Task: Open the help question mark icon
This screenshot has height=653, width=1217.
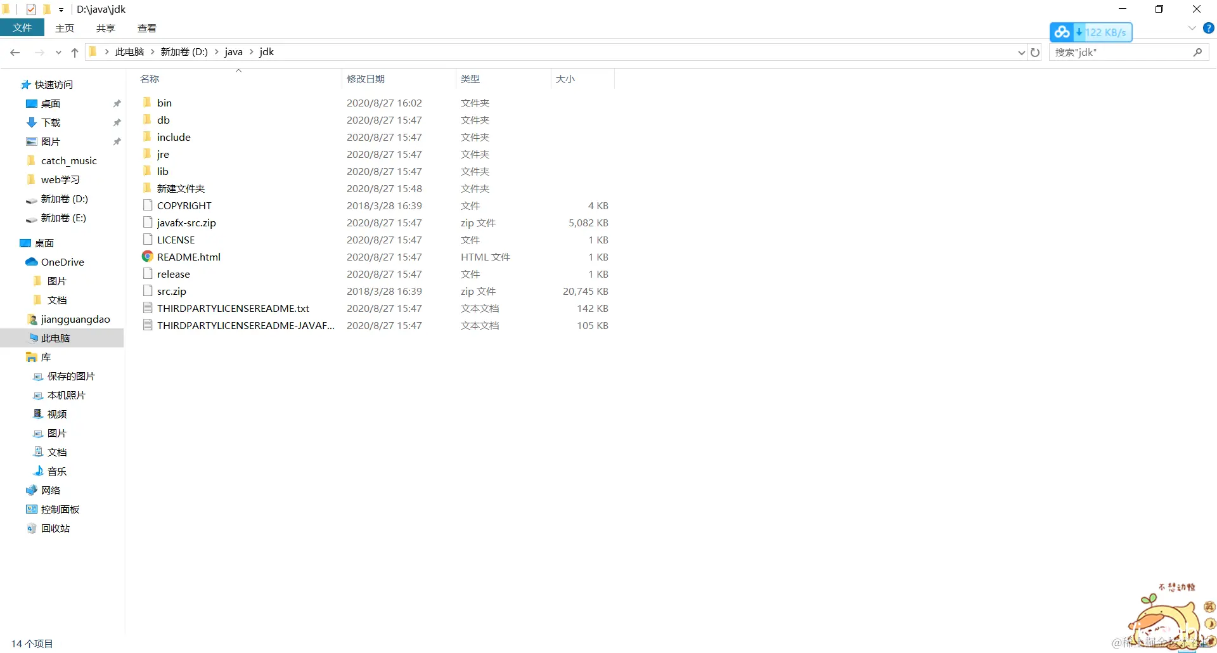Action: pos(1209,28)
